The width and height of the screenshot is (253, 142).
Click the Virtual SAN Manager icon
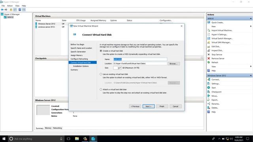(209, 42)
